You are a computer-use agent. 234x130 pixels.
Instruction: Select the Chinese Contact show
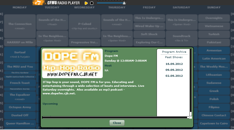click(x=214, y=115)
